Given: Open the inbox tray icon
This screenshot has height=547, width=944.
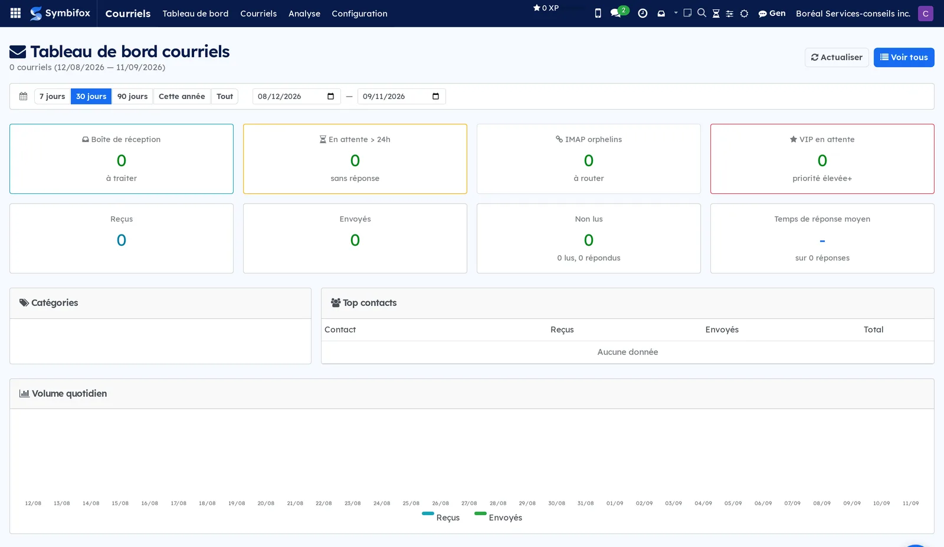Looking at the screenshot, I should point(661,13).
